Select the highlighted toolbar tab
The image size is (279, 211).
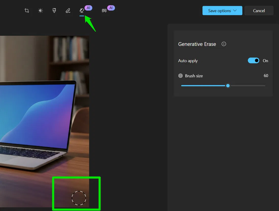[x=81, y=10]
